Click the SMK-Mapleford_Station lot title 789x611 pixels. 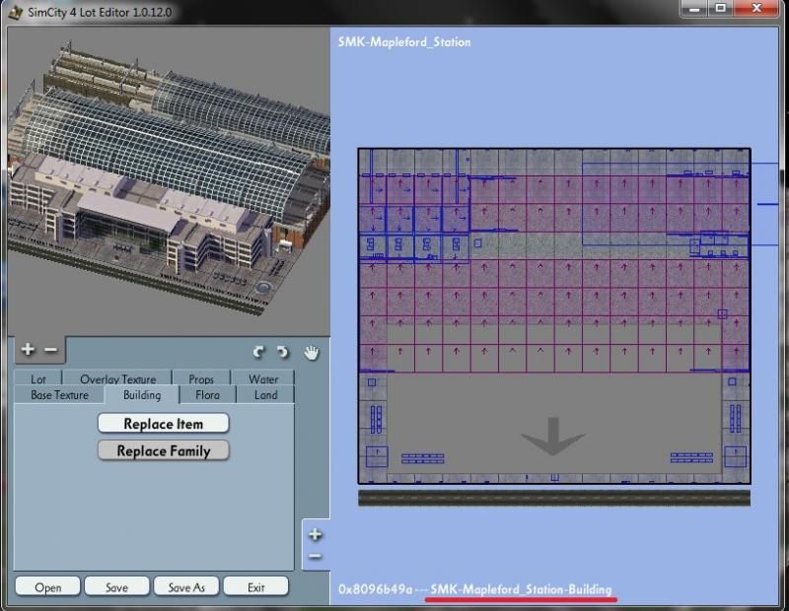[x=404, y=41]
